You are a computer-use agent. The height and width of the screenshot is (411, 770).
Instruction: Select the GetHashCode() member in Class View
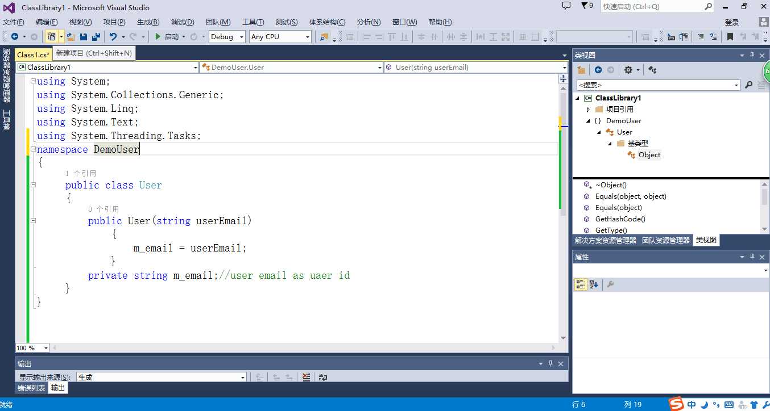click(x=620, y=219)
